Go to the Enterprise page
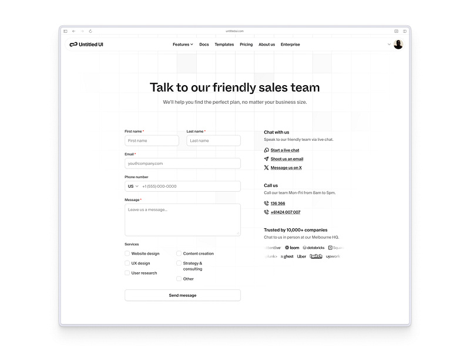This screenshot has width=470, height=352. (290, 45)
